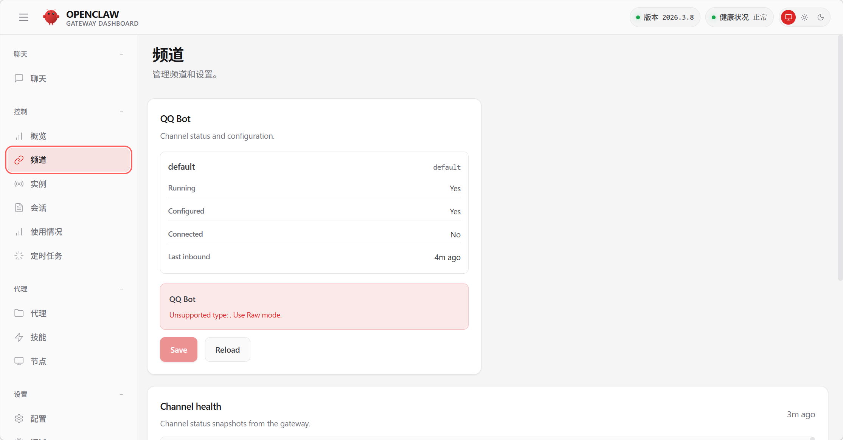The width and height of the screenshot is (843, 440).
Task: Click the hamburger menu icon
Action: point(23,17)
